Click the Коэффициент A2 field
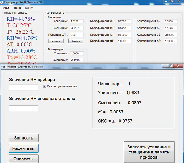This screenshot has width=184, height=163. coord(171,21)
